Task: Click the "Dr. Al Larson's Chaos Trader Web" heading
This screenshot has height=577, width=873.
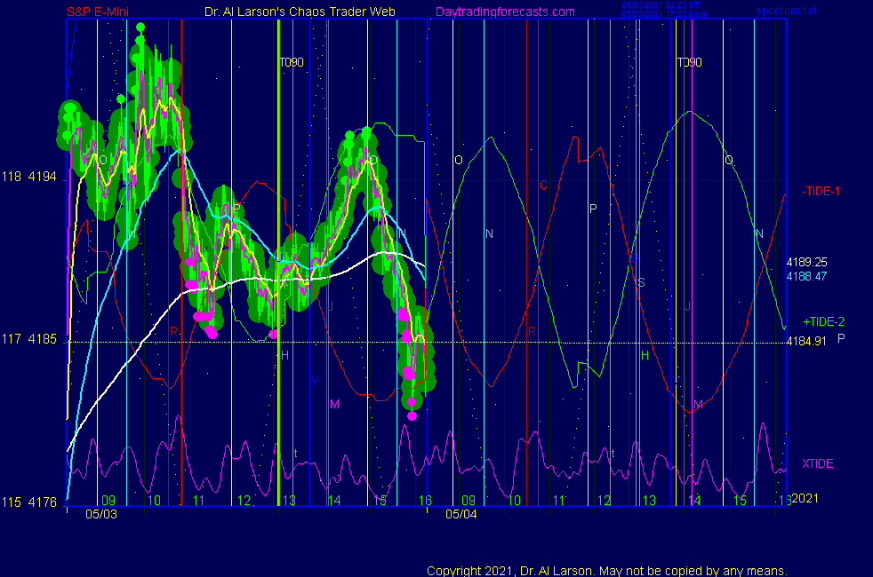Action: (300, 12)
